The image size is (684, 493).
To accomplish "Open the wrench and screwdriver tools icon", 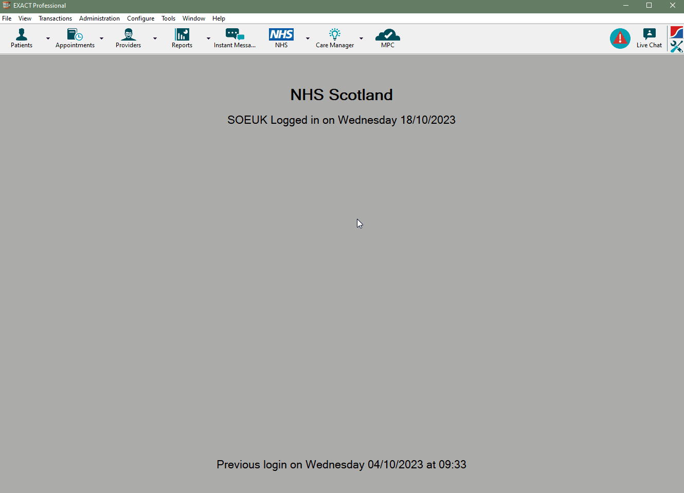I will tap(677, 46).
